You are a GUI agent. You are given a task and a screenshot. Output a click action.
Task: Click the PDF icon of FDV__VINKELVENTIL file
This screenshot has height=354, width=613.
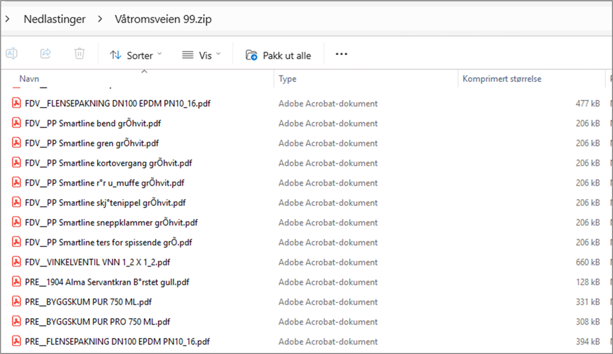coord(16,262)
